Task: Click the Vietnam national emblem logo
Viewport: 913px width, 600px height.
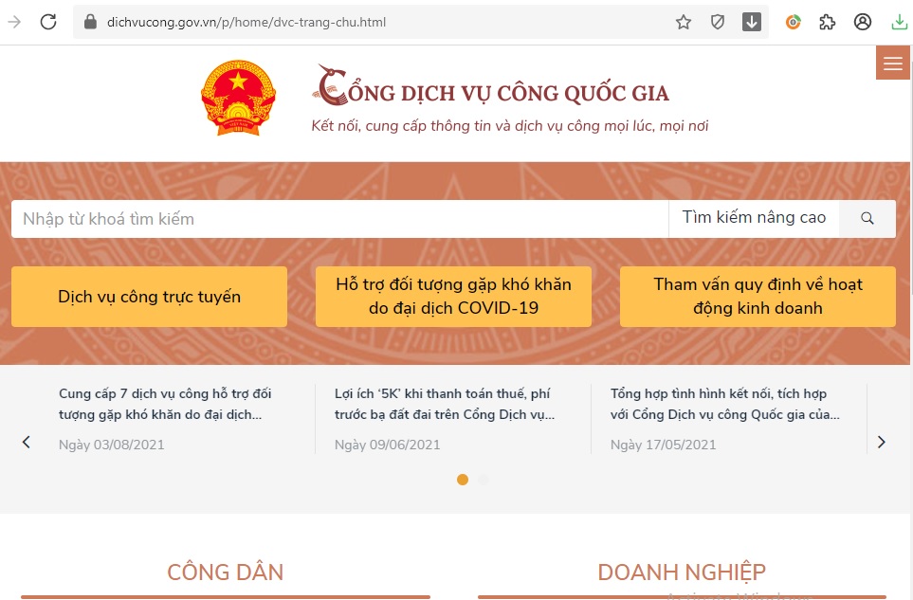Action: [x=238, y=98]
